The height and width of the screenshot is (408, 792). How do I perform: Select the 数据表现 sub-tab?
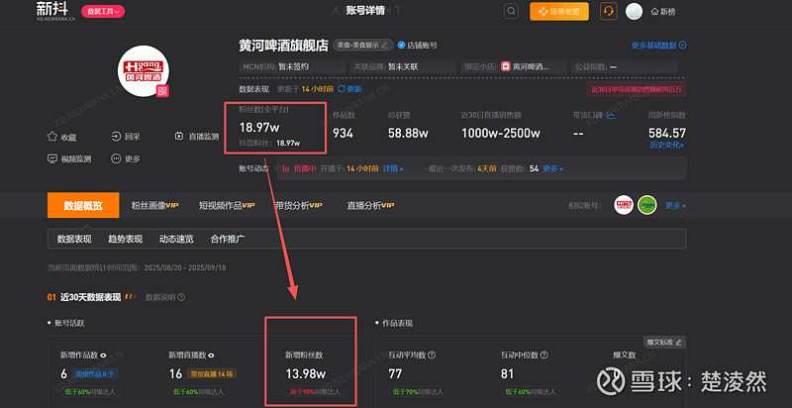74,239
